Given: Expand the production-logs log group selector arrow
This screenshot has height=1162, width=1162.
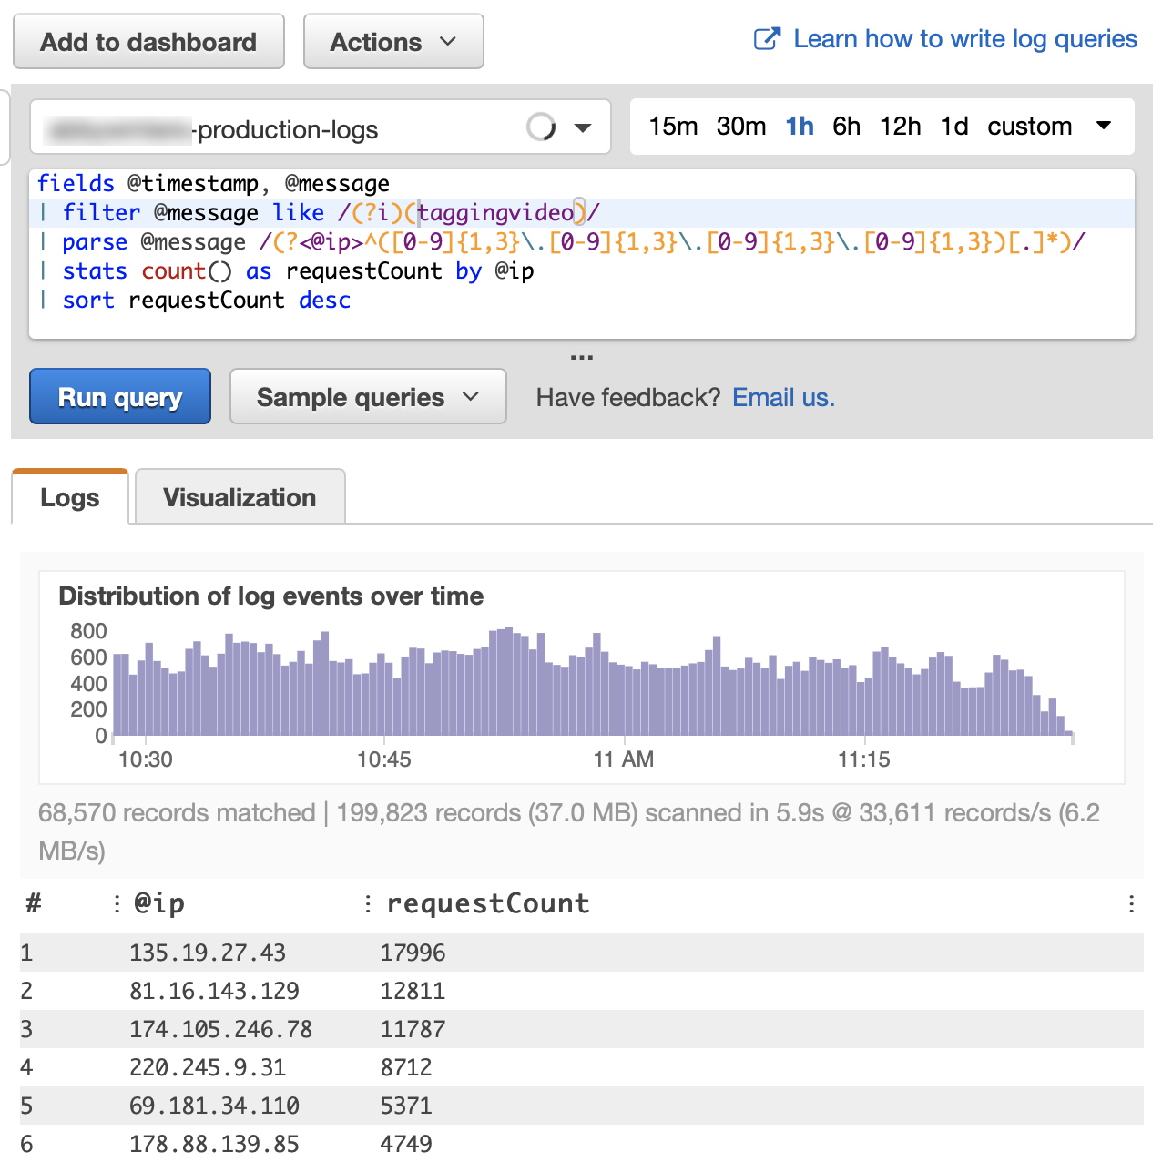Looking at the screenshot, I should (x=583, y=127).
